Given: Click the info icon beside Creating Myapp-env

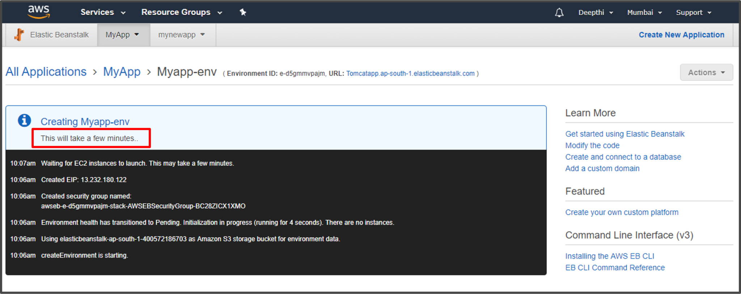Looking at the screenshot, I should coord(24,120).
